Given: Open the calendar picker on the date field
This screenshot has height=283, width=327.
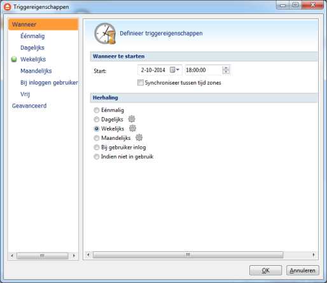Looking at the screenshot, I should (x=175, y=70).
